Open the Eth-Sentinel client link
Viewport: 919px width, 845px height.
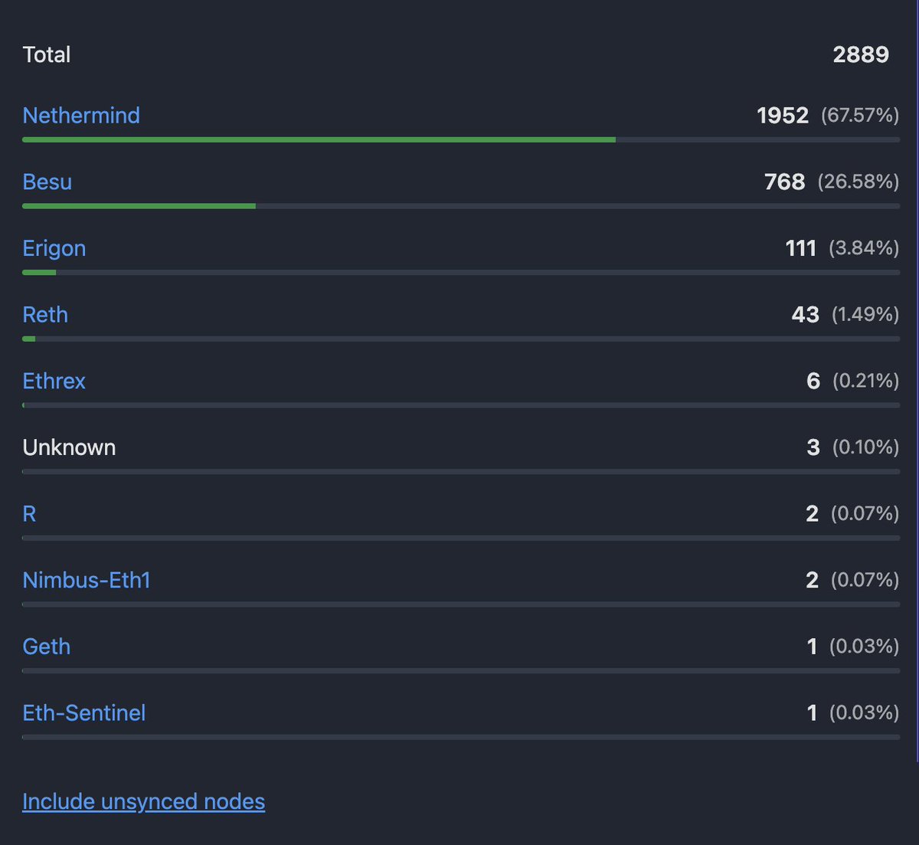click(x=84, y=713)
